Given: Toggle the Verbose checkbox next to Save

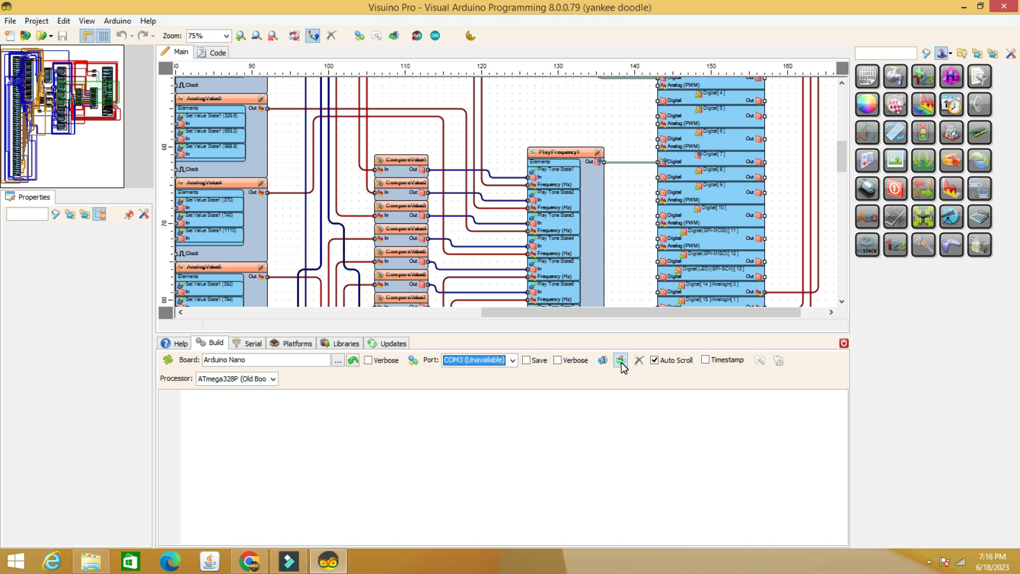Looking at the screenshot, I should [x=557, y=360].
